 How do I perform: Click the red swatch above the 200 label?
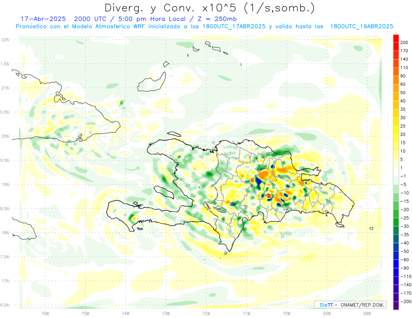pos(396,38)
